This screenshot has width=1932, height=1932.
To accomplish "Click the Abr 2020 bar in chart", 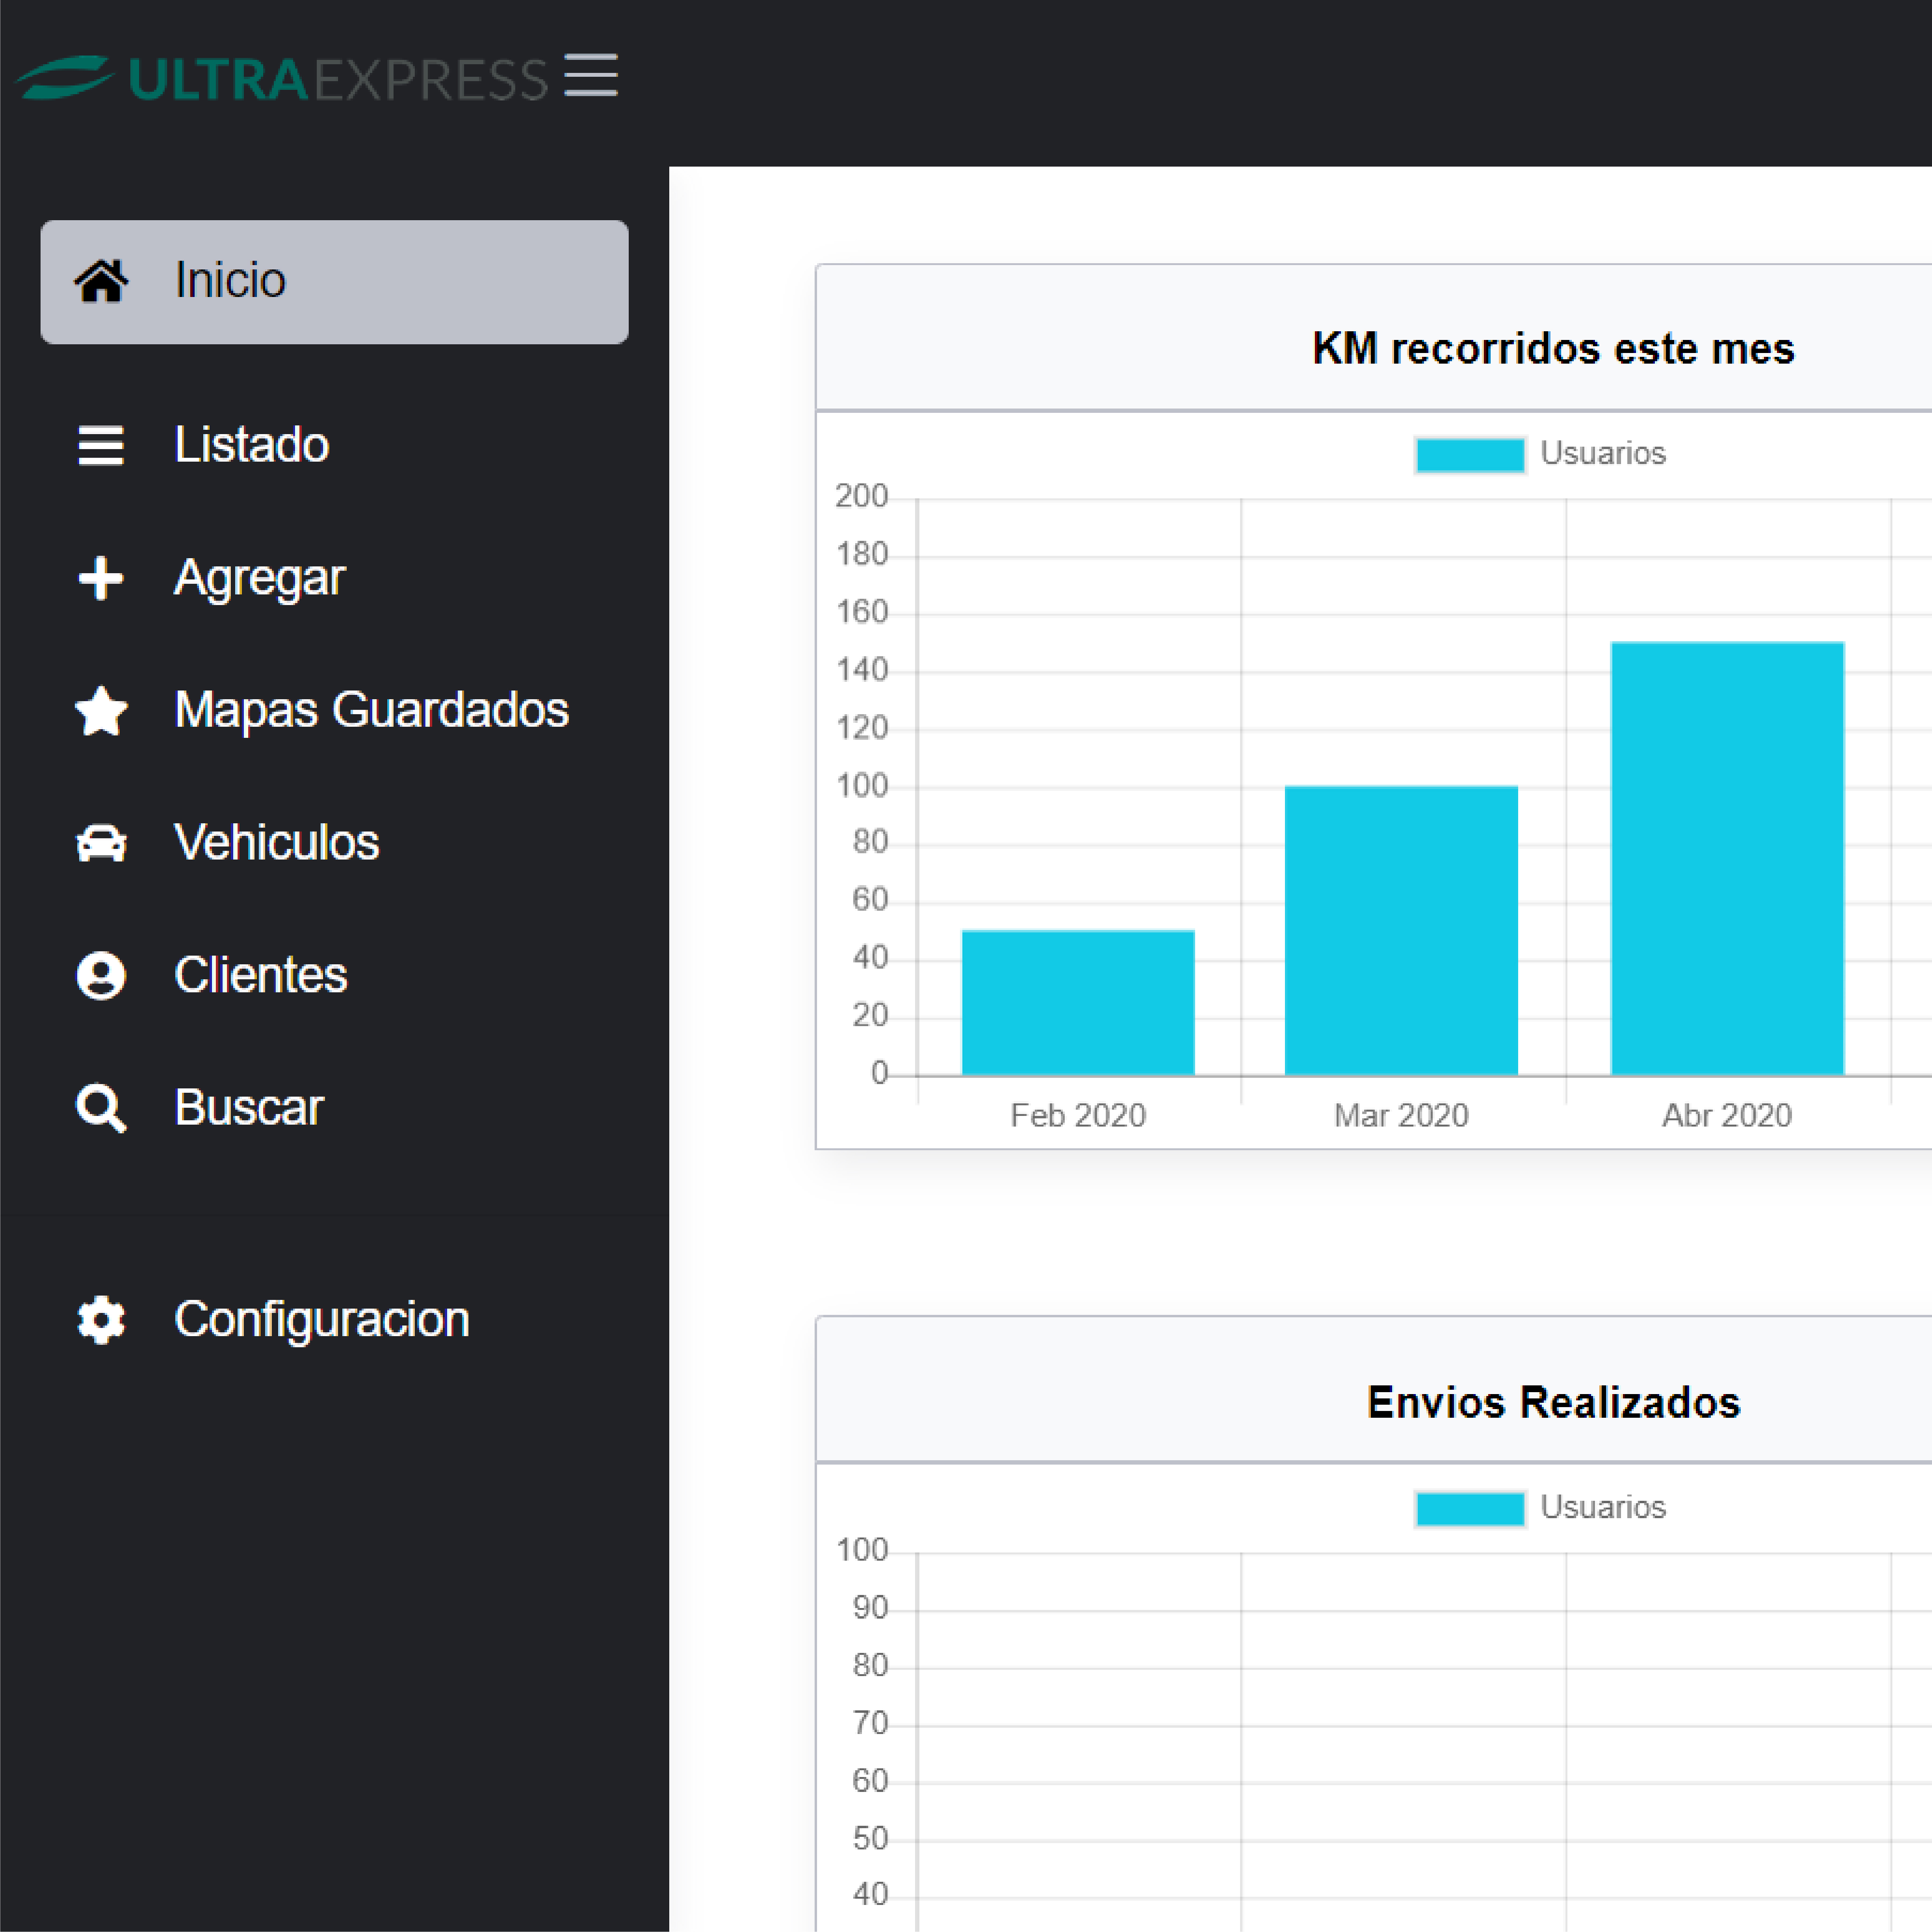I will (x=1727, y=858).
